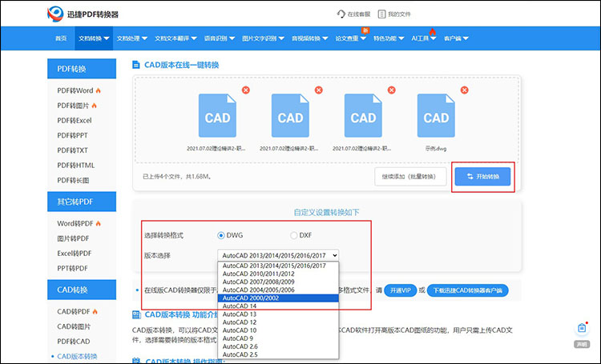This screenshot has height=364, width=601.
Task: Open 图片转PDF in the sidebar
Action: [x=73, y=238]
